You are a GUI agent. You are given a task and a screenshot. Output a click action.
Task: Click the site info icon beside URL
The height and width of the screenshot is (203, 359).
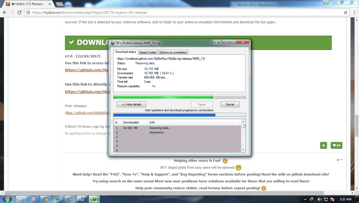28,13
